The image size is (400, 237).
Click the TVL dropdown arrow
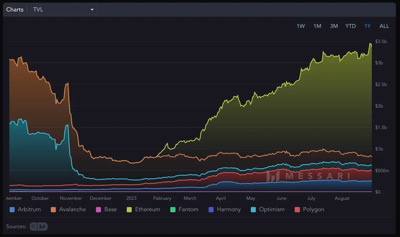(92, 10)
